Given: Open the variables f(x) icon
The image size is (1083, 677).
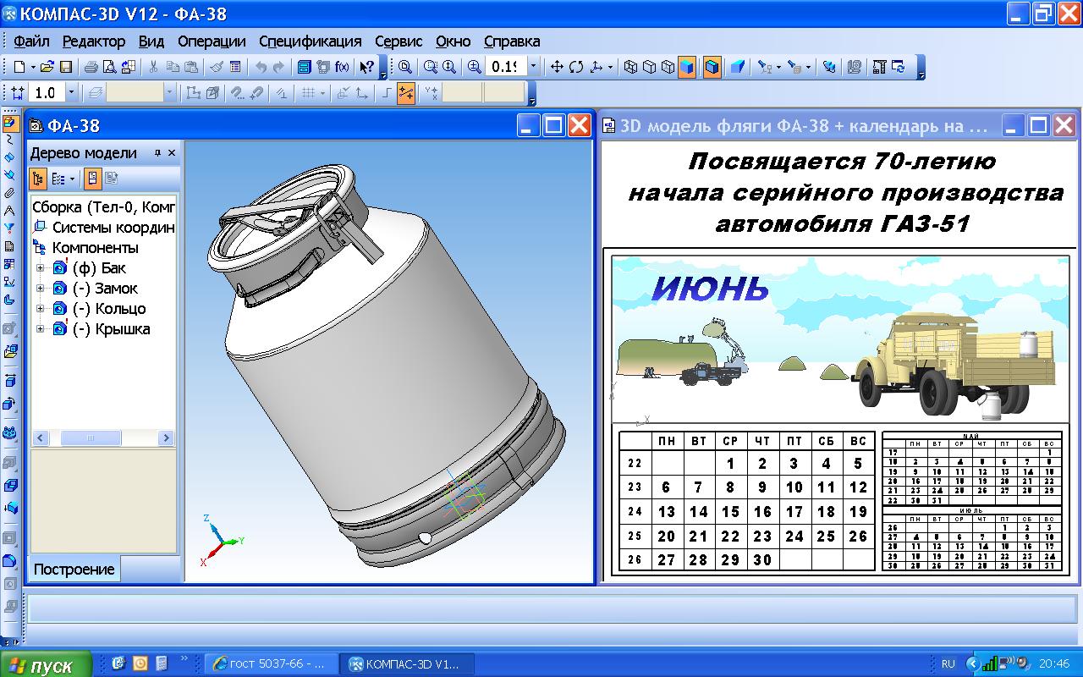Looking at the screenshot, I should pos(342,67).
